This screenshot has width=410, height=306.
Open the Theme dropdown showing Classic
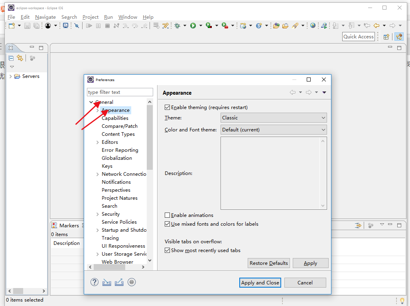(x=274, y=117)
